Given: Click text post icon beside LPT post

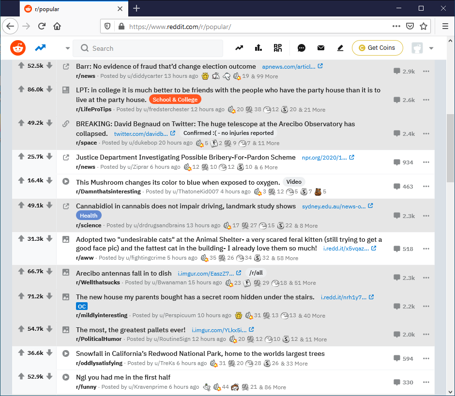Looking at the screenshot, I should pos(66,90).
